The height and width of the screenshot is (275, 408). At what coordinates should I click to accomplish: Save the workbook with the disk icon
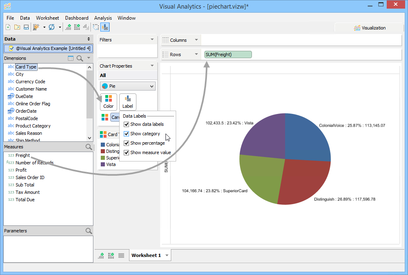26,27
